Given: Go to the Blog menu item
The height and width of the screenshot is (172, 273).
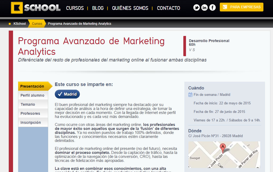Looking at the screenshot, I should [98, 8].
